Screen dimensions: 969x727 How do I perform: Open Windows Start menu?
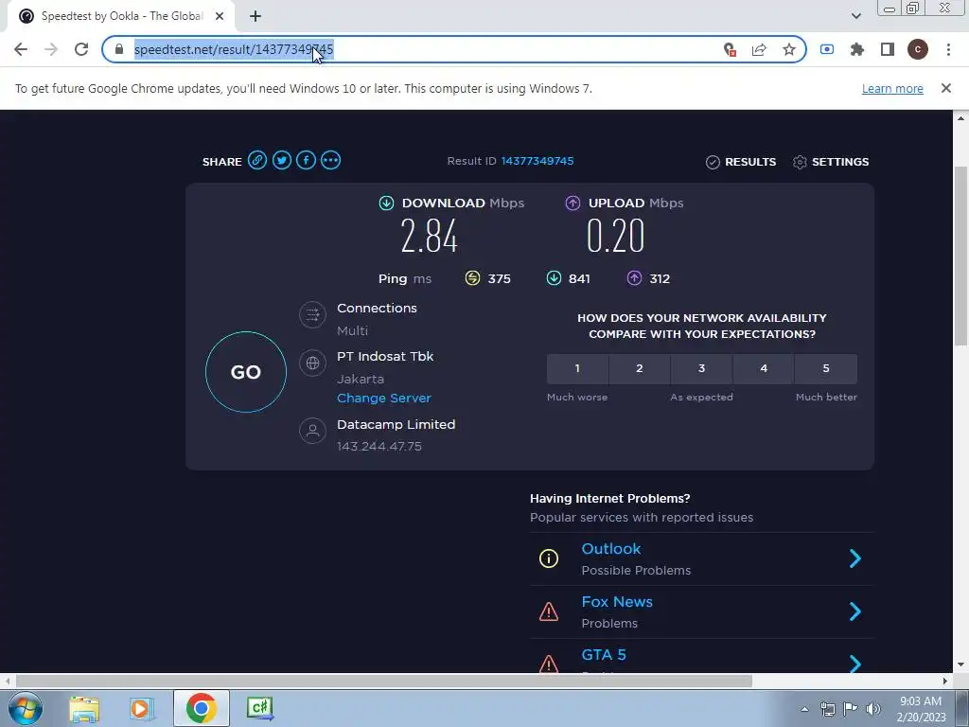click(x=25, y=708)
